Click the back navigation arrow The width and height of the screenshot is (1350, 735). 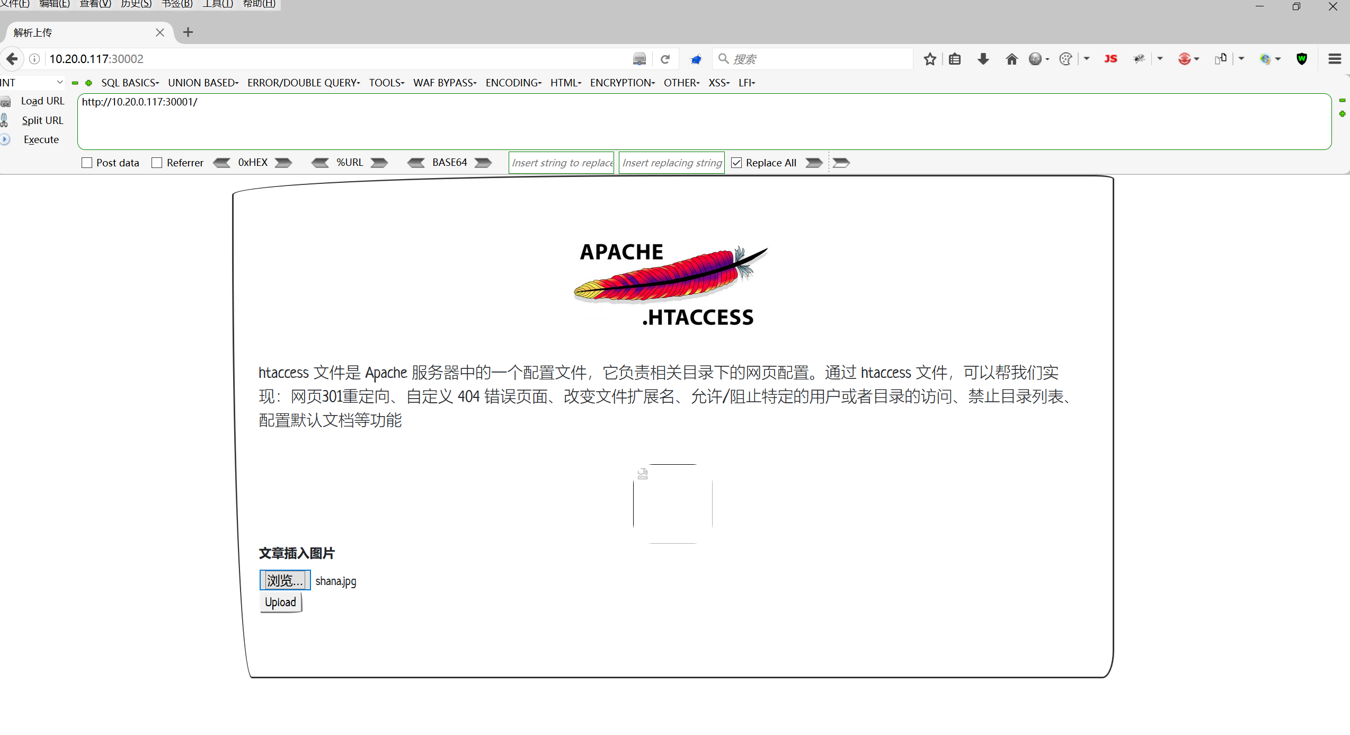coord(12,59)
